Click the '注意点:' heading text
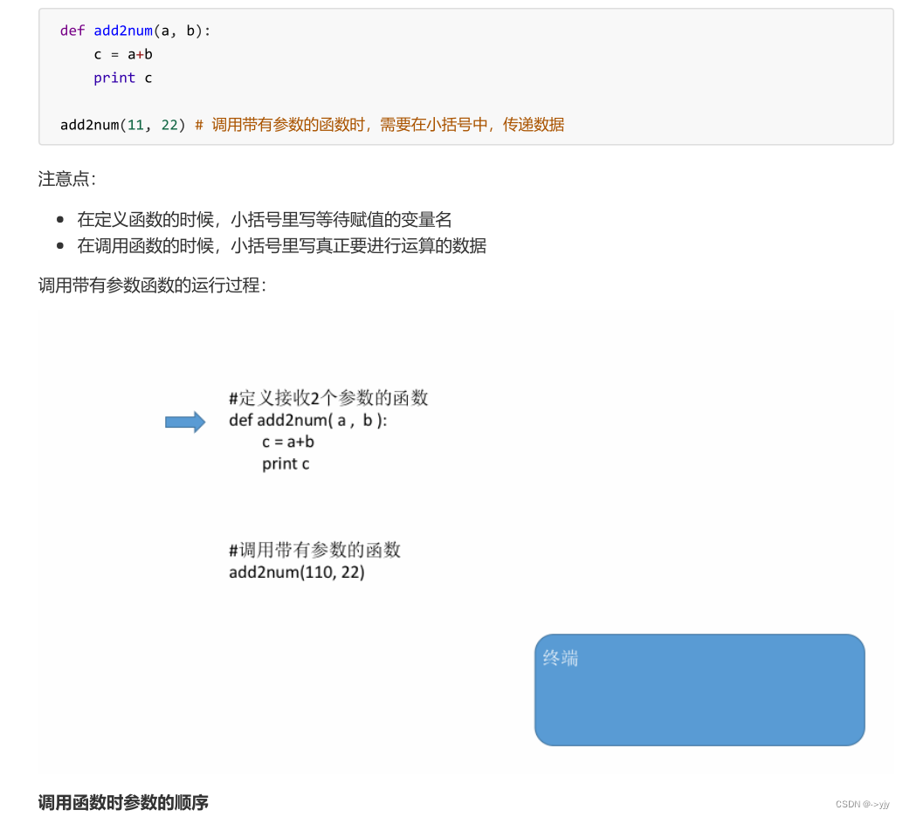Screen dimensions: 903x817 (x=66, y=179)
